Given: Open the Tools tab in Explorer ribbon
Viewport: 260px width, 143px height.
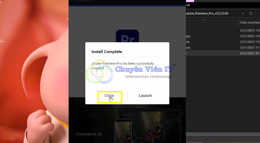Looking at the screenshot, I should 188,5.
